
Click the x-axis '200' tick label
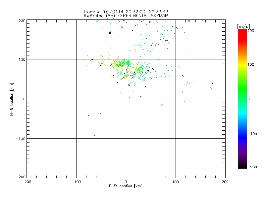225,182
